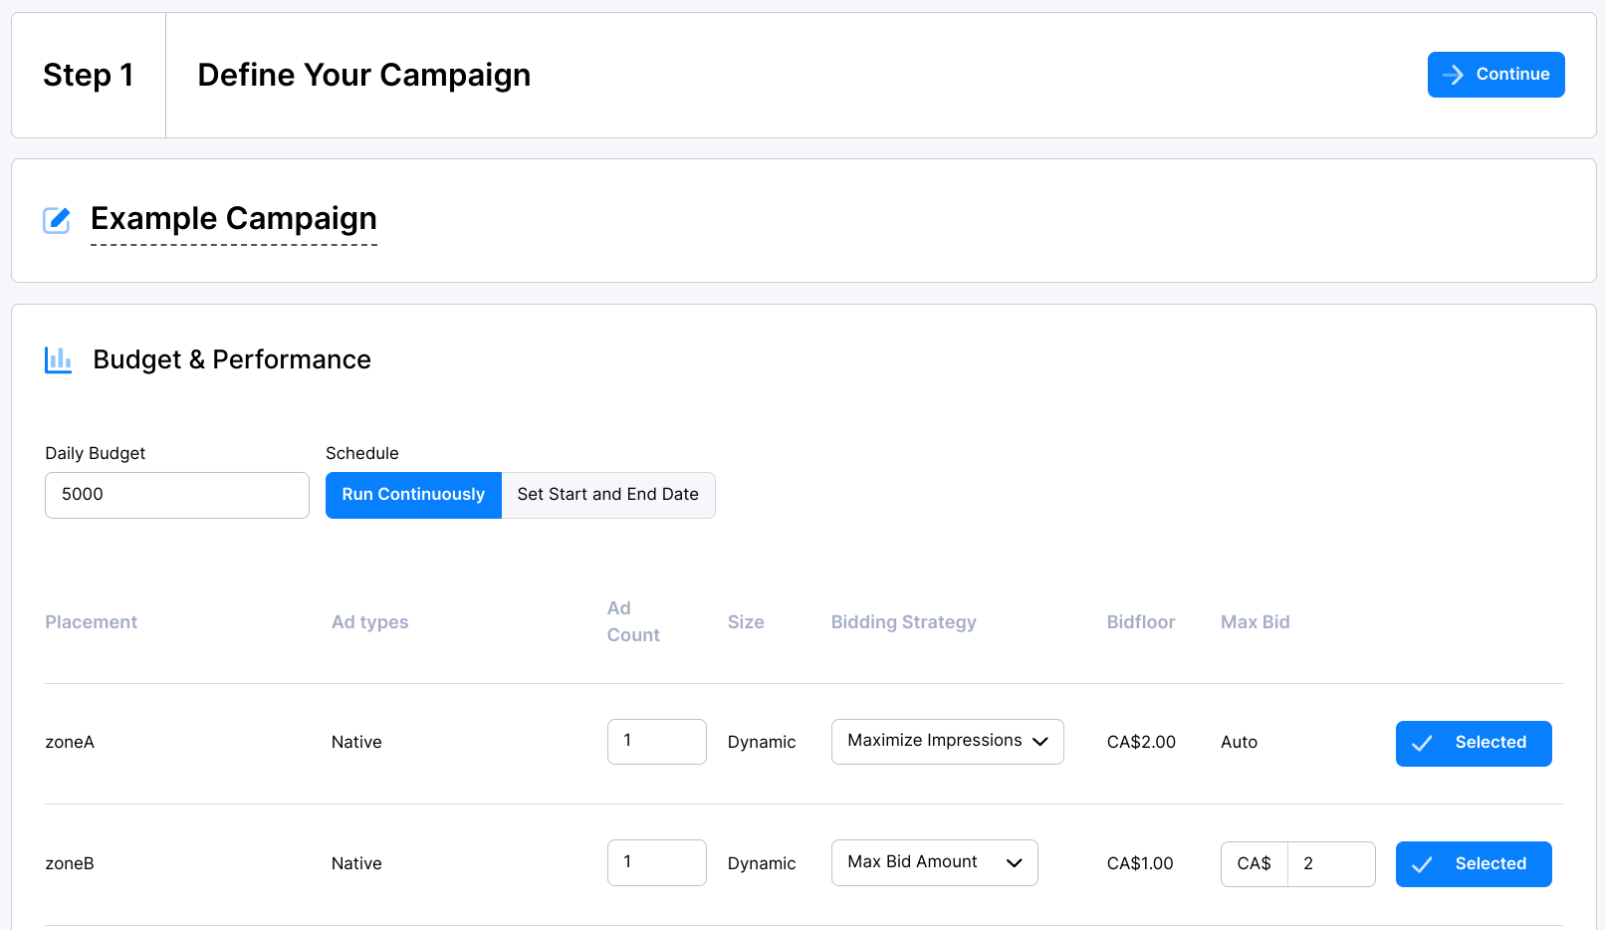The height and width of the screenshot is (930, 1605).
Task: Click the bar chart icon beside Budget & Performance
Action: coord(59,359)
